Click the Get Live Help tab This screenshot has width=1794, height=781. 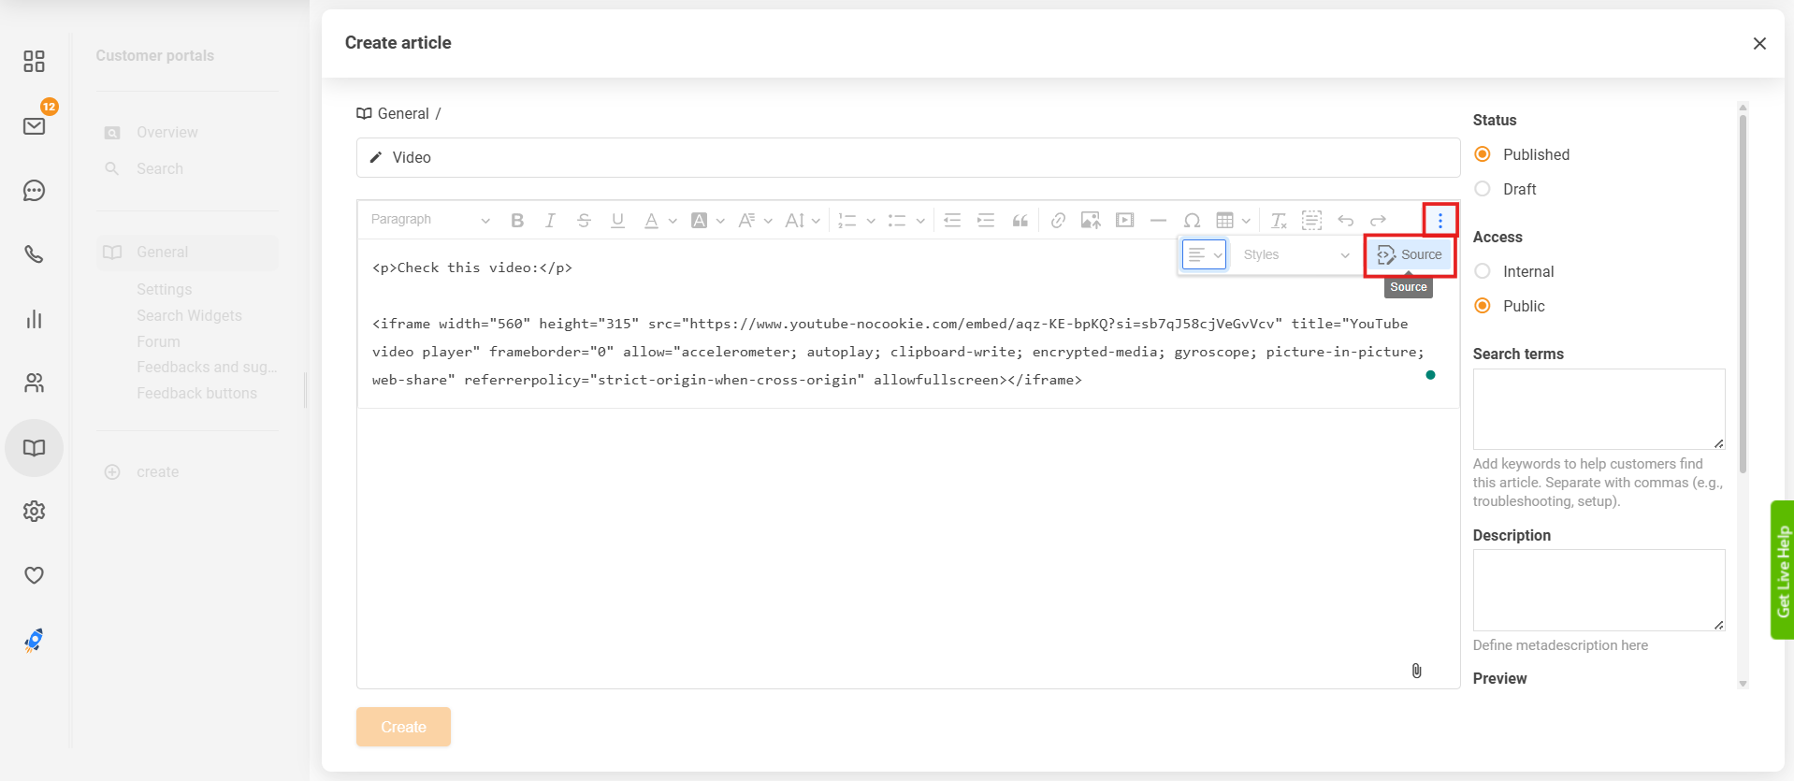click(x=1782, y=570)
